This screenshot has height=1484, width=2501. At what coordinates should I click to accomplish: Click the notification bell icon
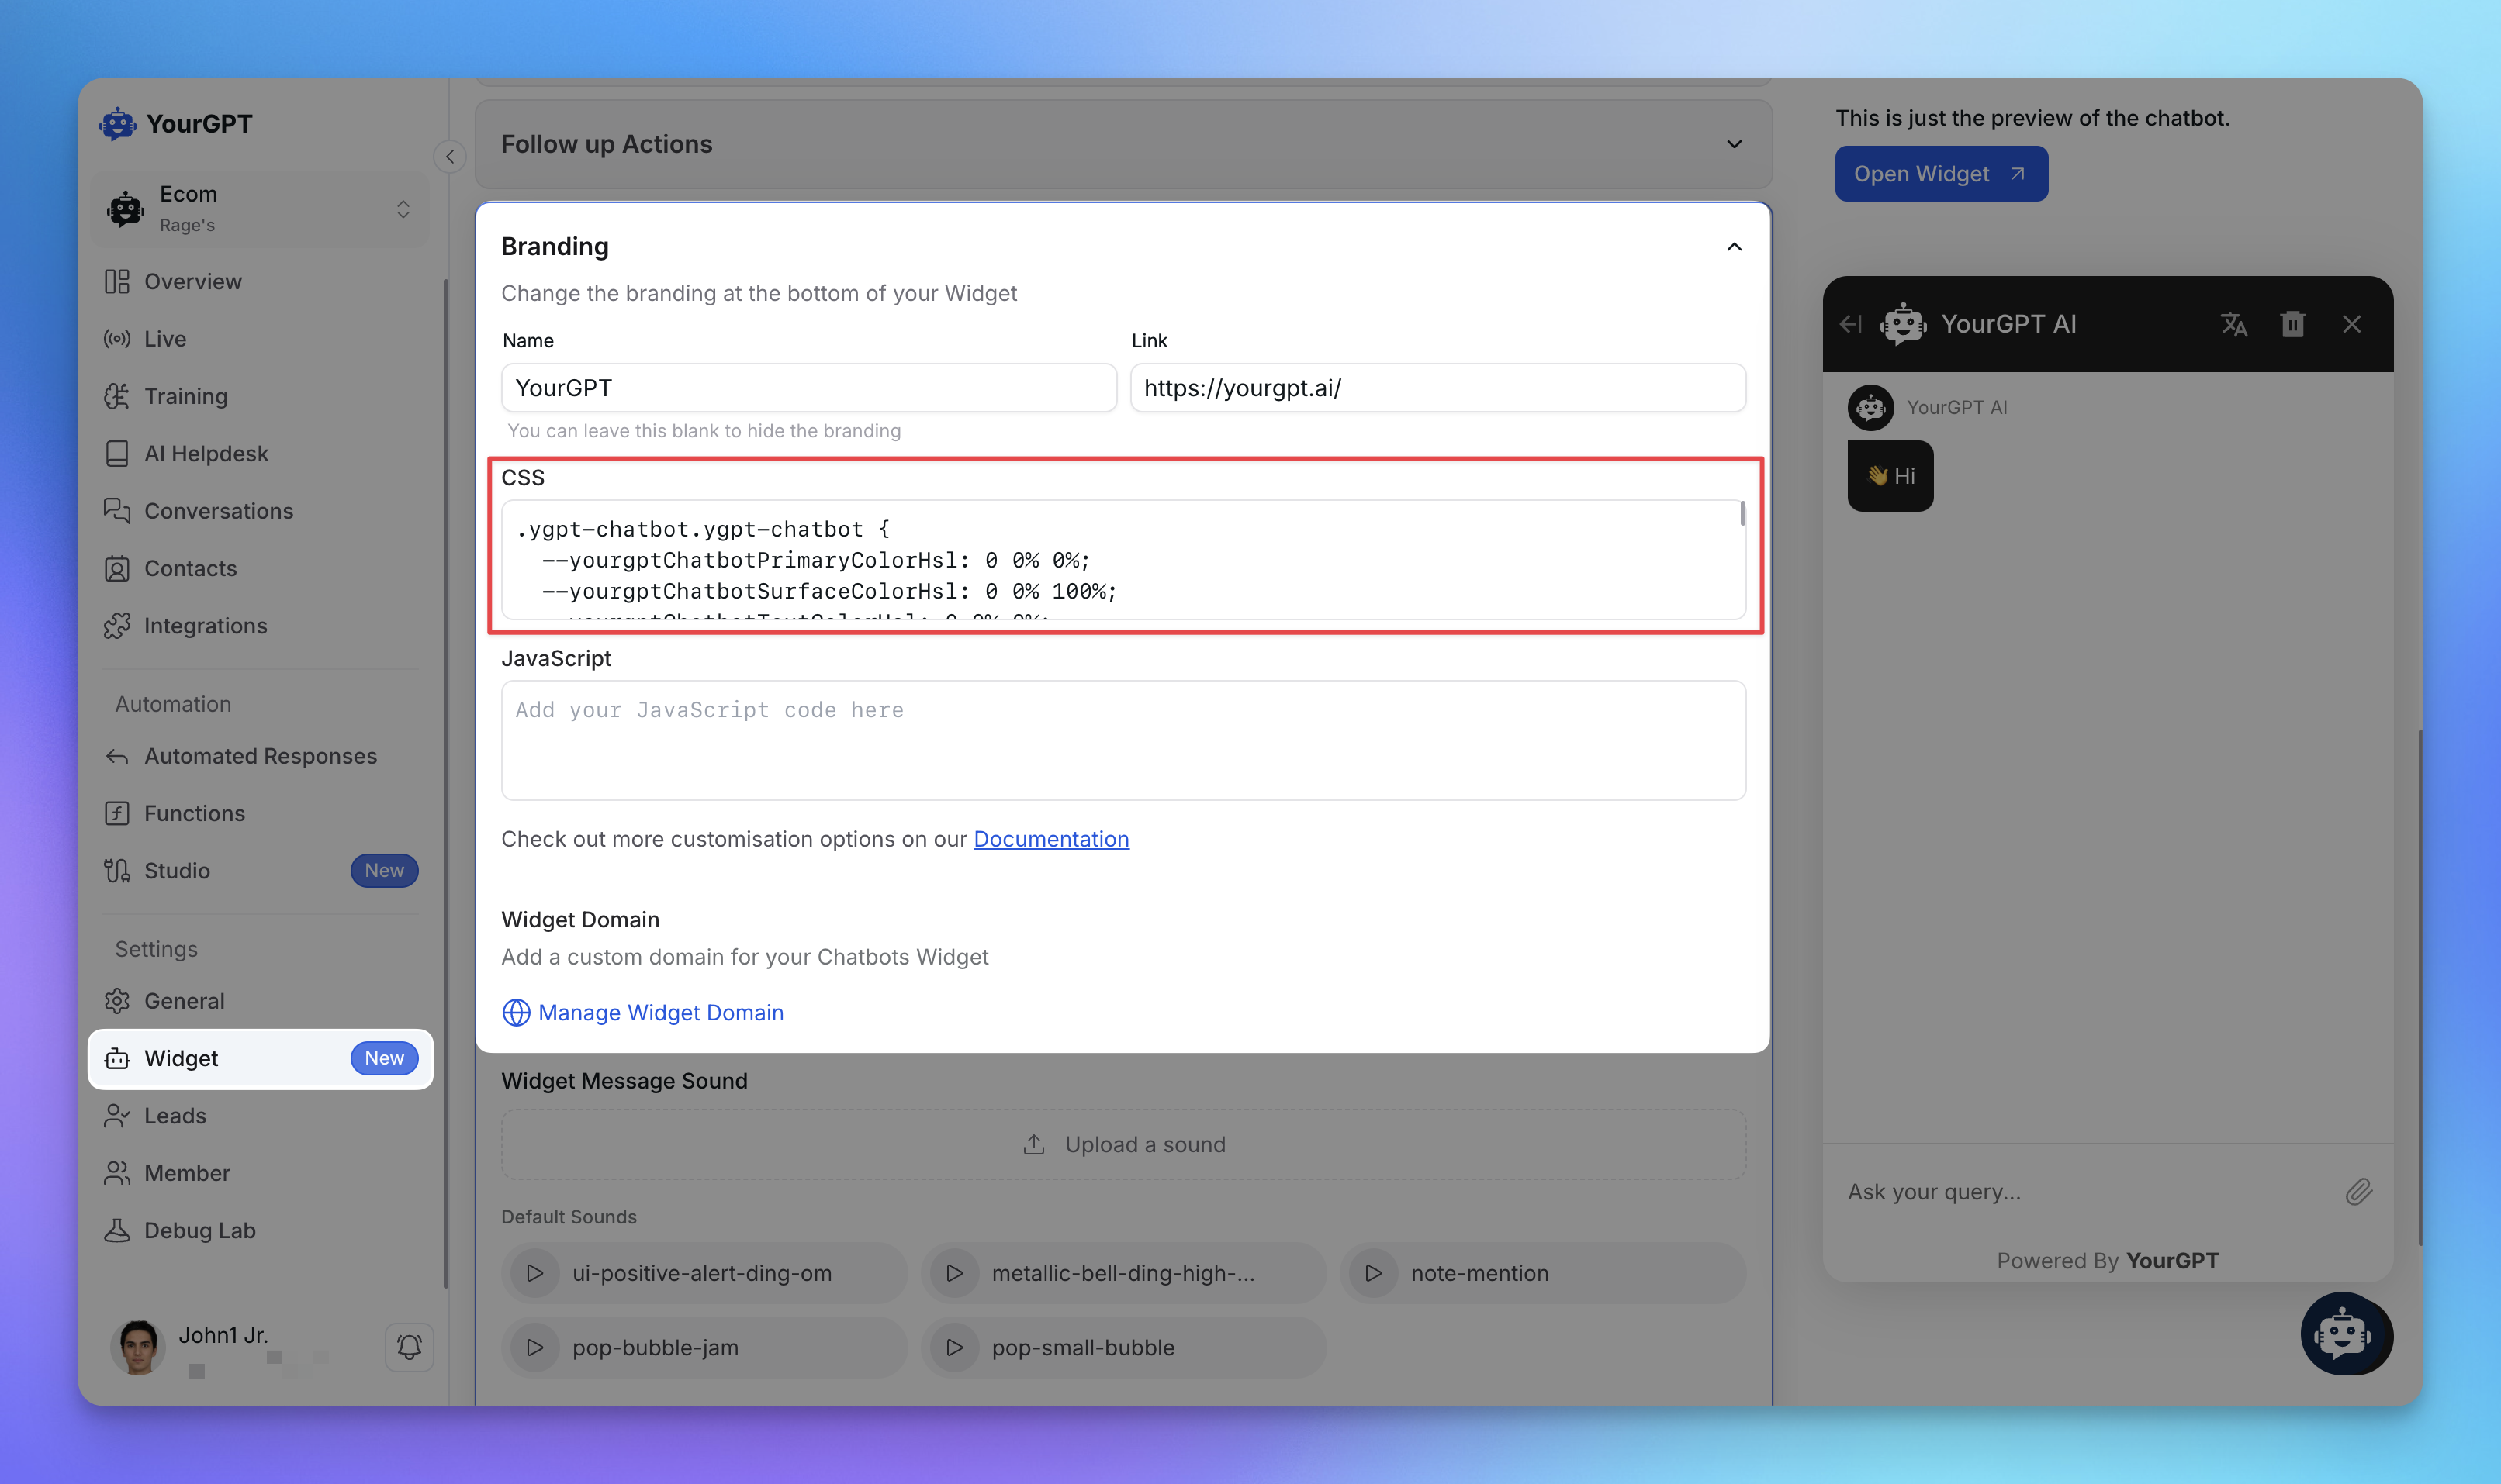pyautogui.click(x=409, y=1347)
